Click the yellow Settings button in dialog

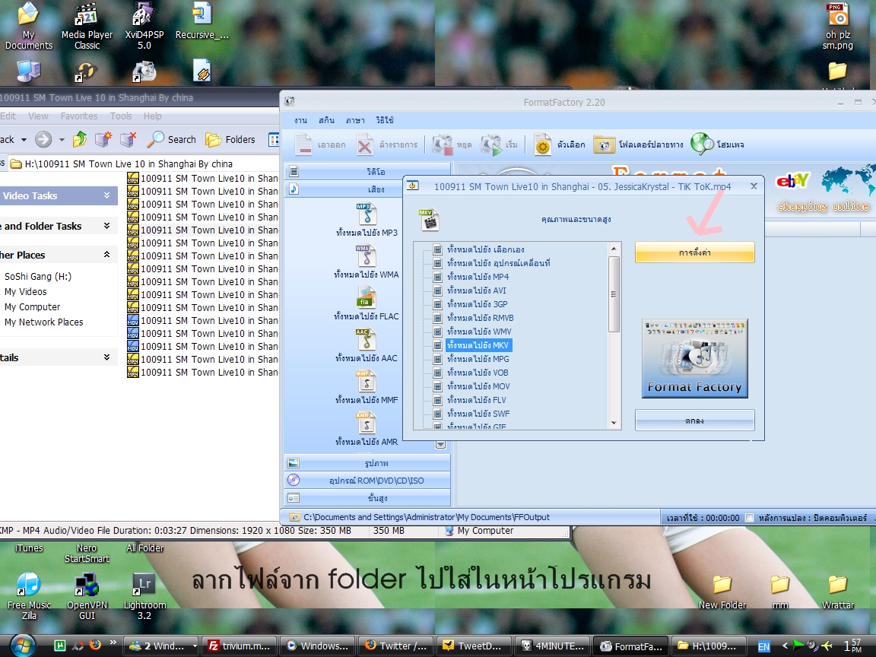point(694,252)
